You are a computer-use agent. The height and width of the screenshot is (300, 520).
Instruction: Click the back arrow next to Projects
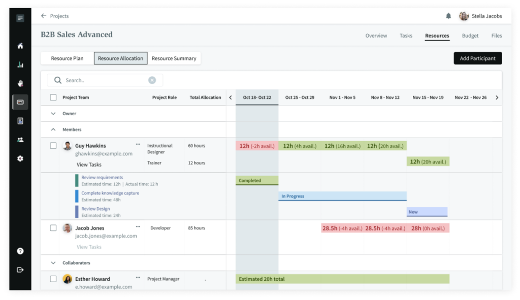click(44, 16)
